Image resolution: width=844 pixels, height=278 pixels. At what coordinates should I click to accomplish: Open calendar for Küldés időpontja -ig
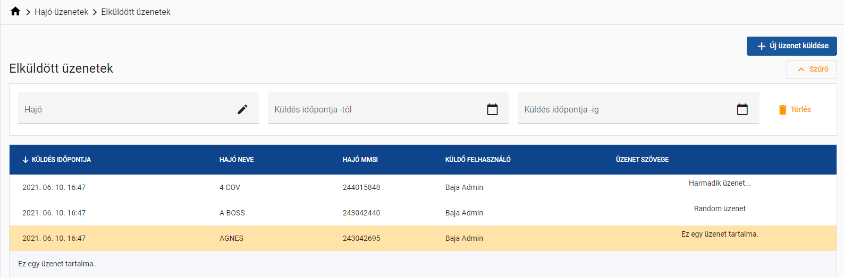tap(742, 109)
